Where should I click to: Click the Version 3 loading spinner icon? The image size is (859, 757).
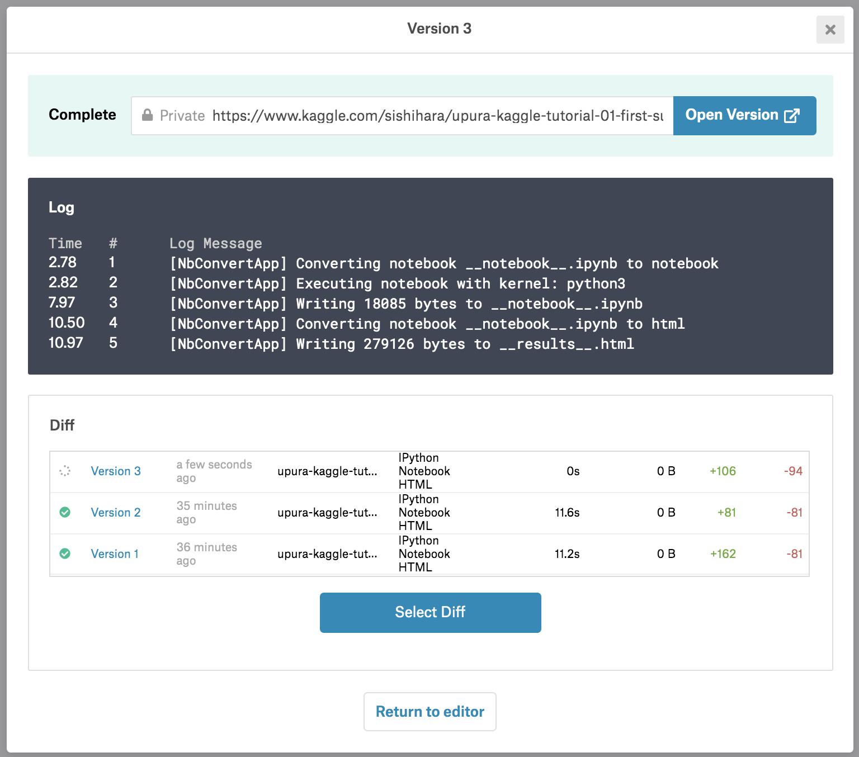coord(65,471)
